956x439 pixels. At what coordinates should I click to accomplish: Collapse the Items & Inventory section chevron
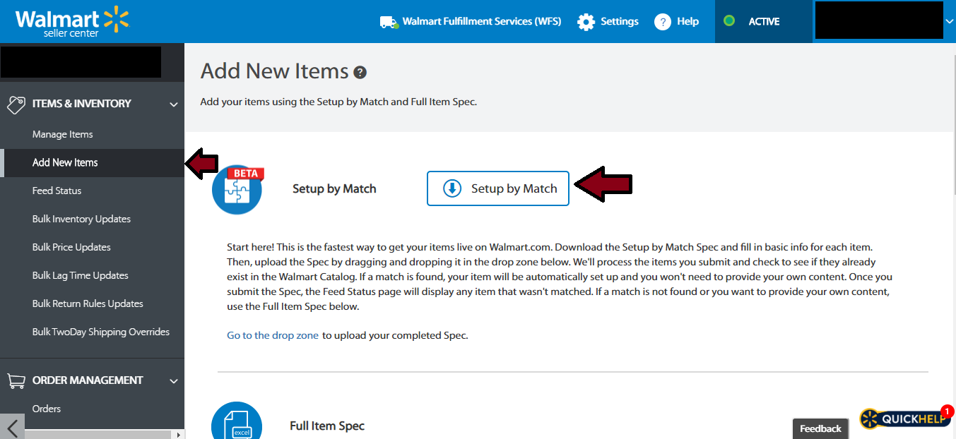coord(173,104)
